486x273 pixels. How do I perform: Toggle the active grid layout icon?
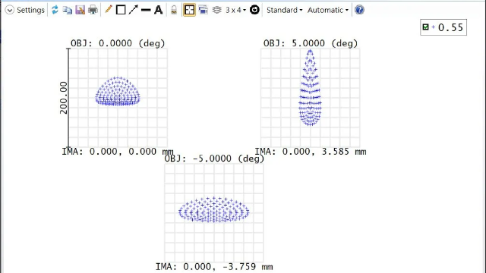point(189,10)
